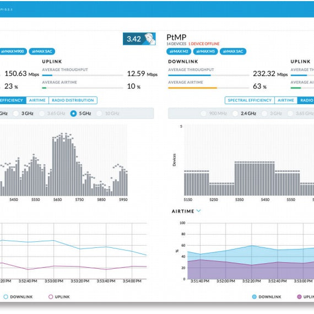Image resolution: width=314 pixels, height=314 pixels.
Task: Click the 3.42 score badge with portrait icon
Action: (139, 39)
